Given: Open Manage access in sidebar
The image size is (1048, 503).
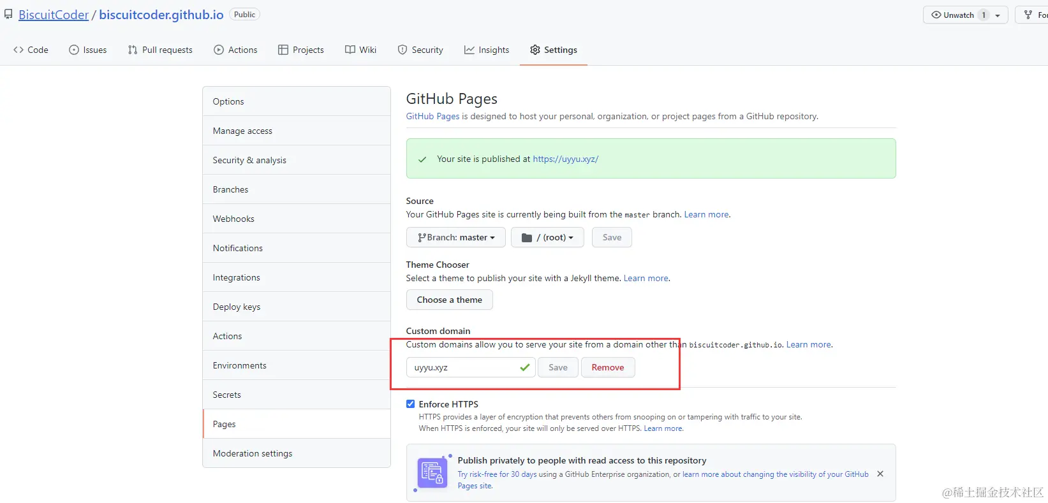Looking at the screenshot, I should 297,131.
